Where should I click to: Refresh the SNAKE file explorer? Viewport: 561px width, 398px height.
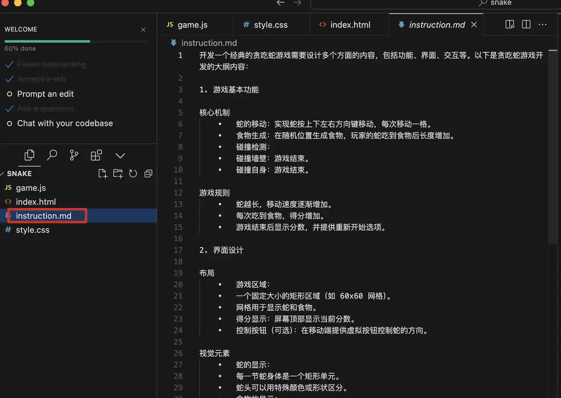click(133, 173)
